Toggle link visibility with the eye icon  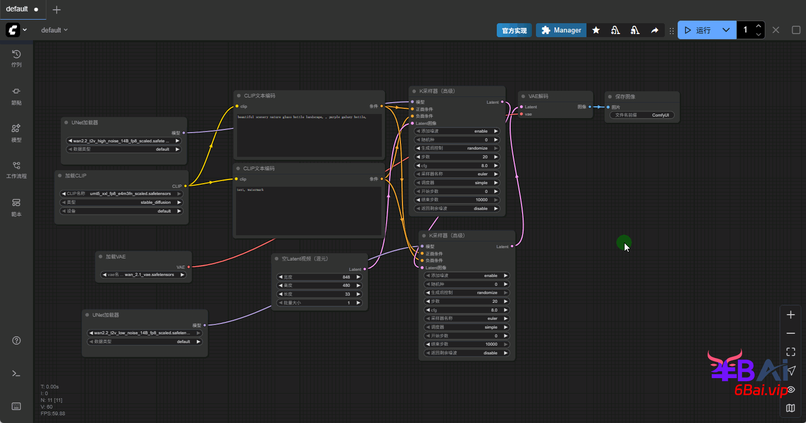[x=791, y=389]
